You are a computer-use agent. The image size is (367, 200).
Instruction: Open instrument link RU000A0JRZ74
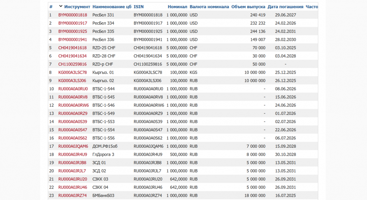(x=72, y=195)
